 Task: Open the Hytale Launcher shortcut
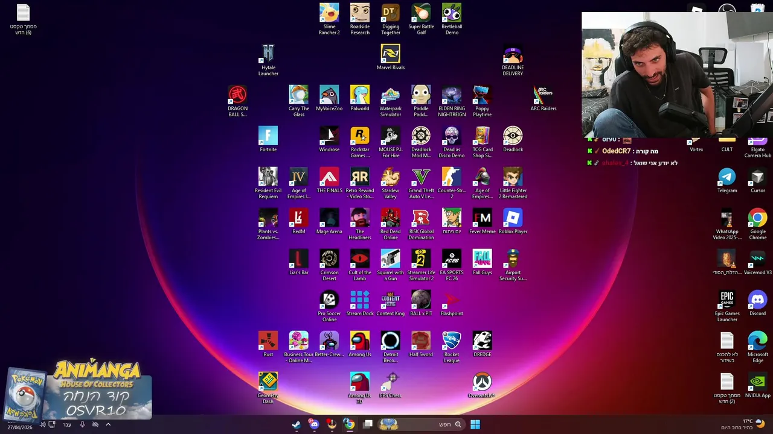tap(268, 60)
